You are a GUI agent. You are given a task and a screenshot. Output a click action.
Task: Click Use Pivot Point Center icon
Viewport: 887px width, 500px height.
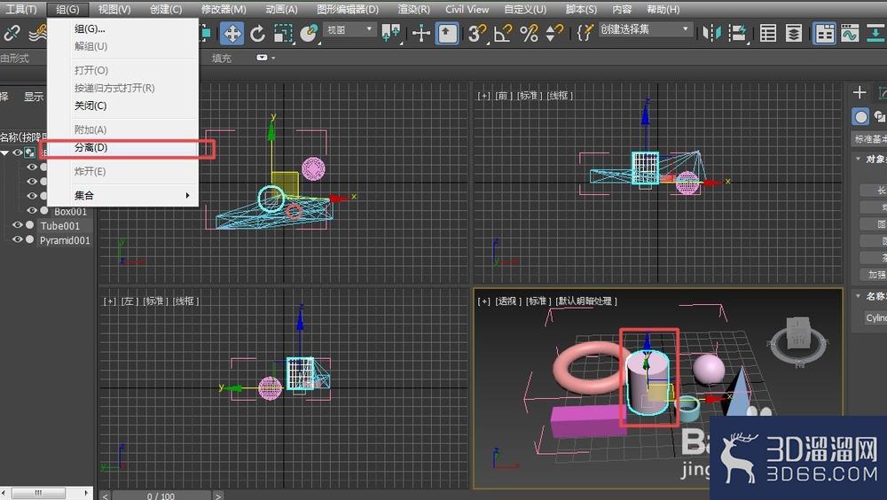pyautogui.click(x=391, y=34)
